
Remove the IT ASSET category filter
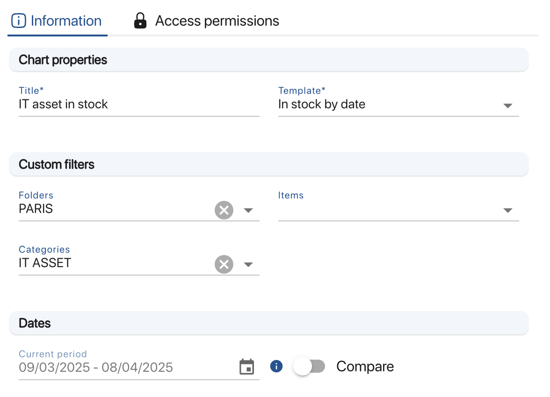224,264
